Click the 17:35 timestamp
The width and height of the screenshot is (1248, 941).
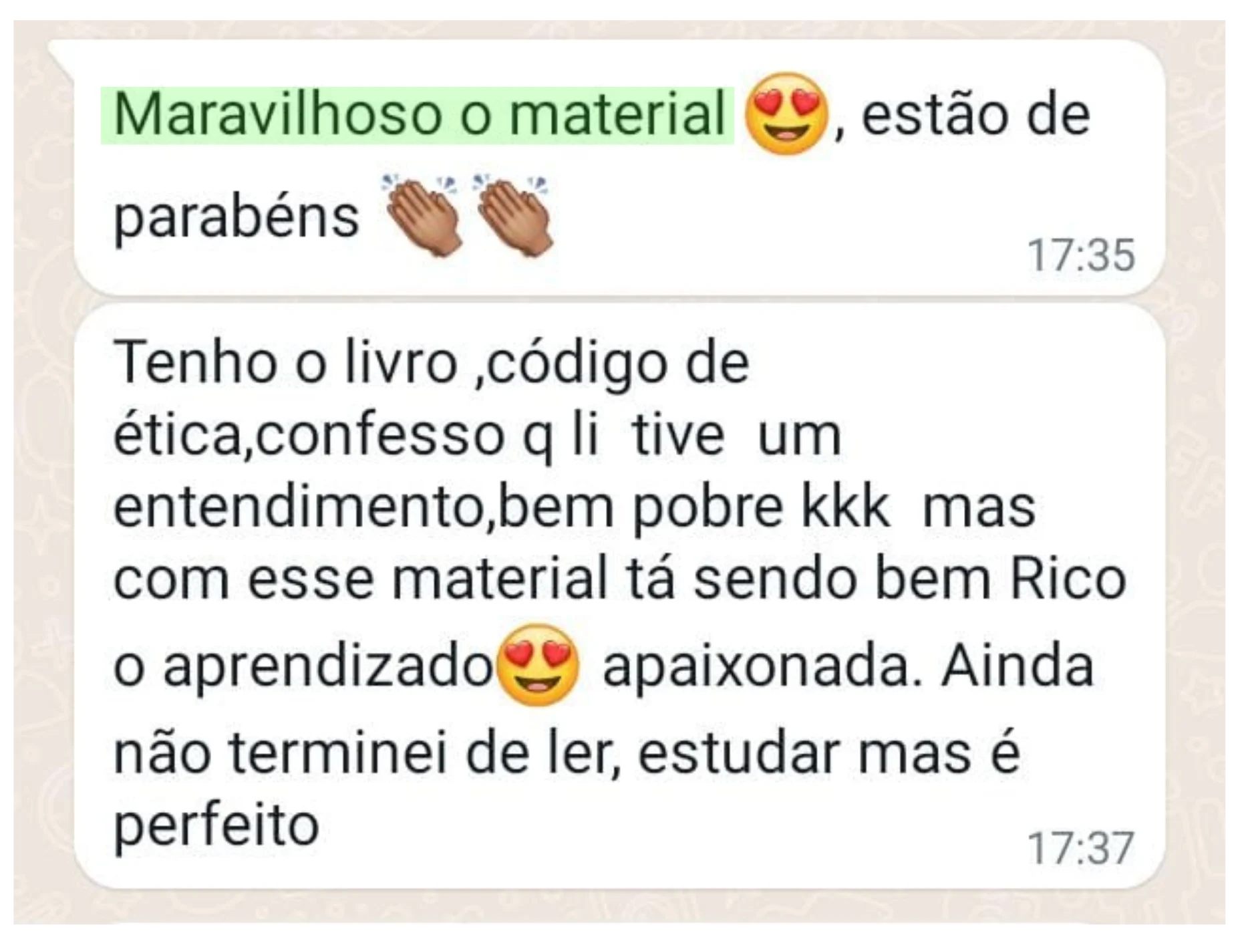[x=1080, y=255]
